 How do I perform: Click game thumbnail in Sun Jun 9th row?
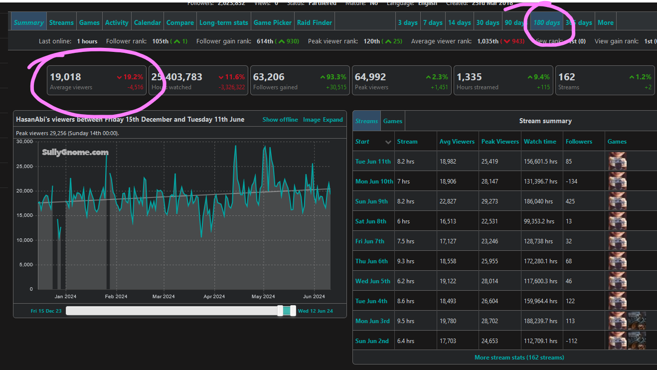pyautogui.click(x=618, y=201)
